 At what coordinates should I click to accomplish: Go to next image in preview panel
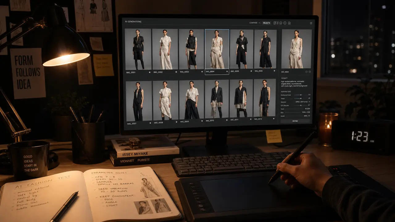[310, 72]
